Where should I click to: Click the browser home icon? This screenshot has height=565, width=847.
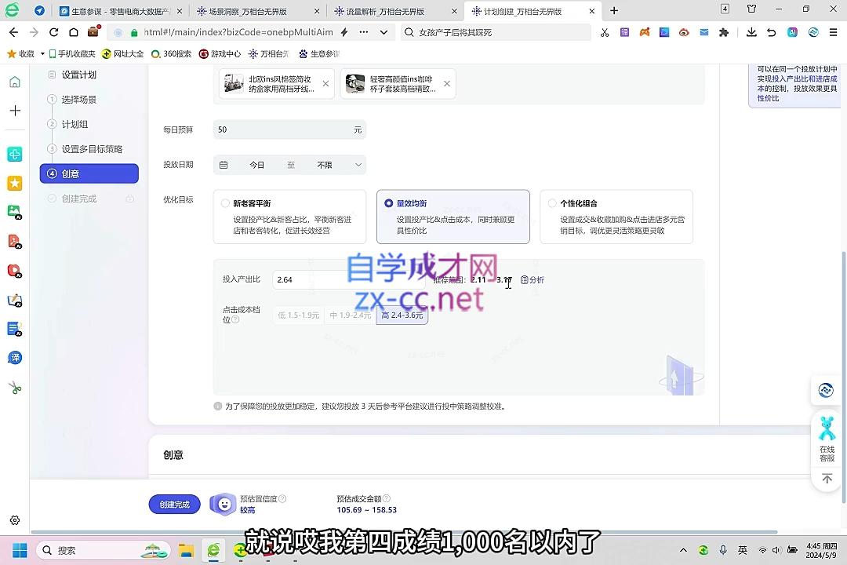point(73,32)
